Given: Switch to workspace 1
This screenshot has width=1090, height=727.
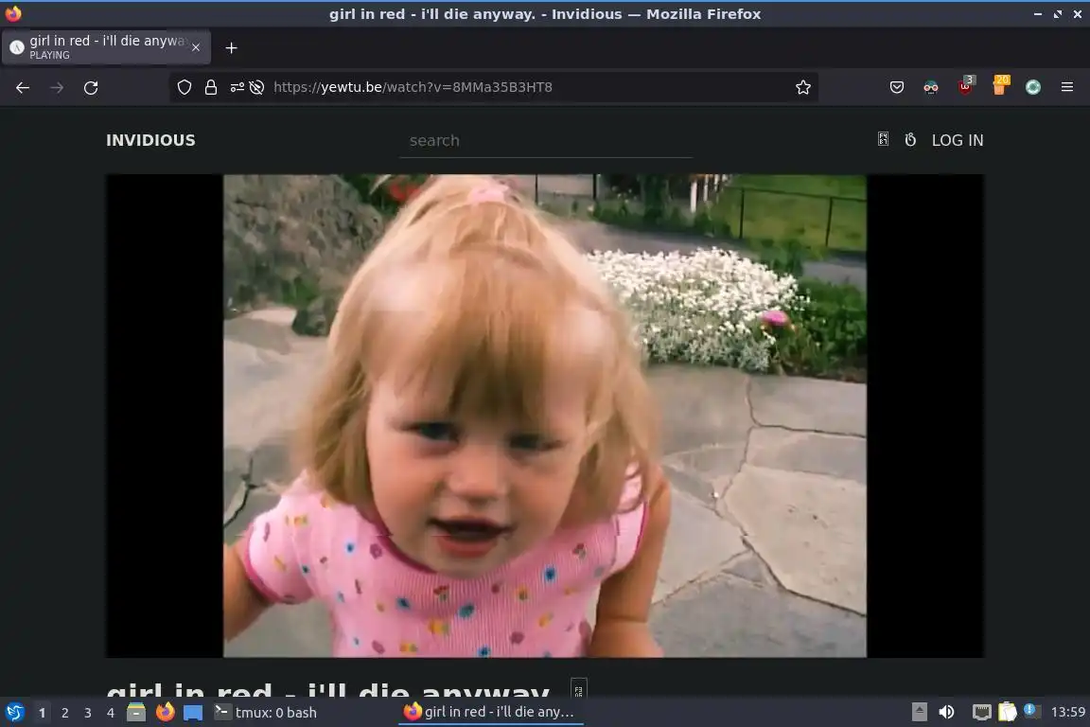Looking at the screenshot, I should 43,713.
